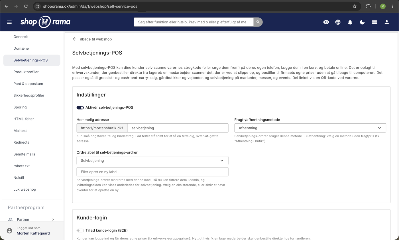
Task: Disable the Aktivér selvbetjenings-POS switch
Action: tap(80, 108)
